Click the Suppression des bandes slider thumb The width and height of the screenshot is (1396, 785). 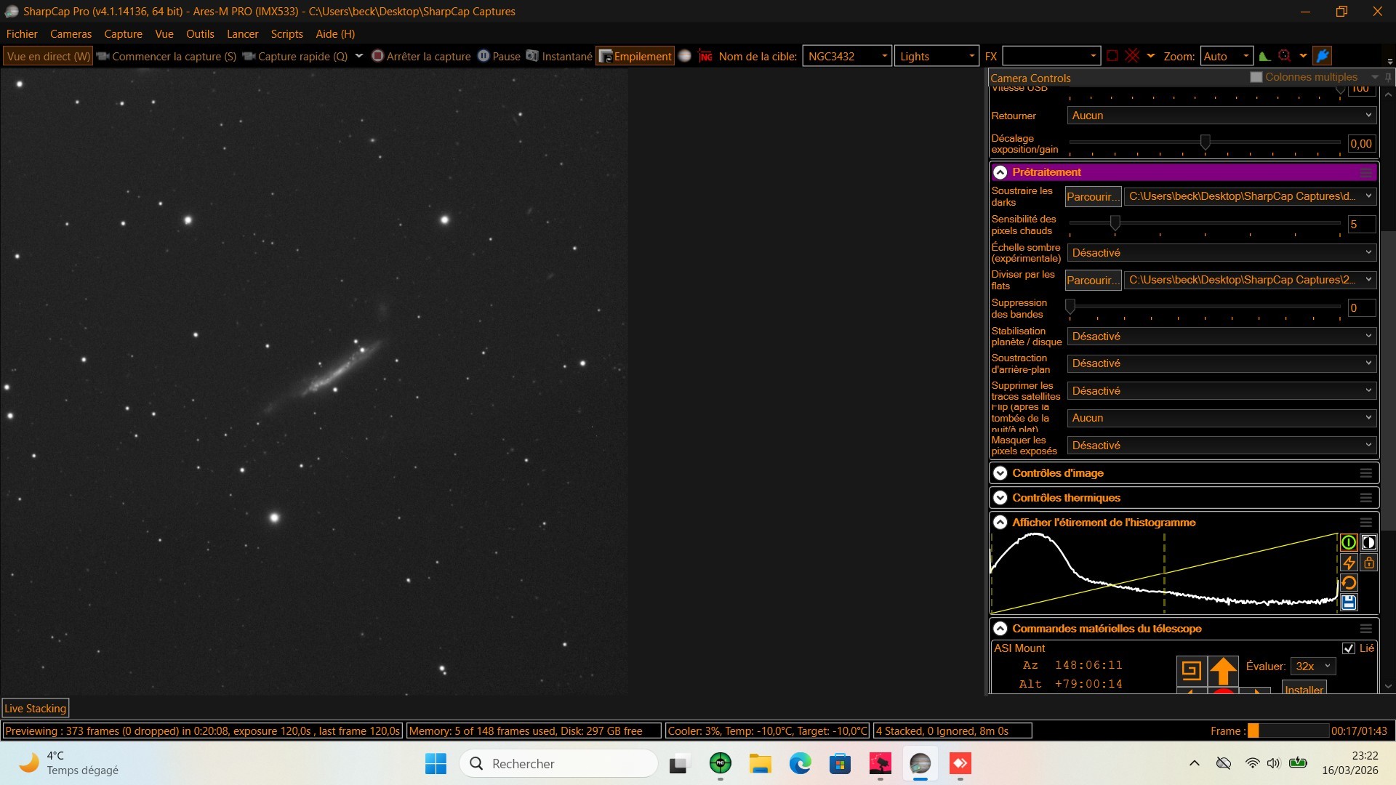pos(1070,307)
